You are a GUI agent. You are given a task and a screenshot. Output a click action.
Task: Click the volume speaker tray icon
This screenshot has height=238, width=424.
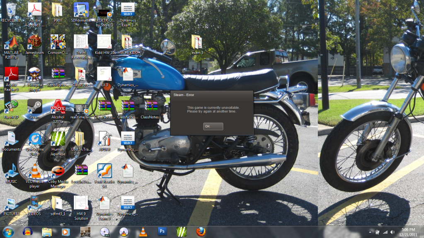[393, 232]
